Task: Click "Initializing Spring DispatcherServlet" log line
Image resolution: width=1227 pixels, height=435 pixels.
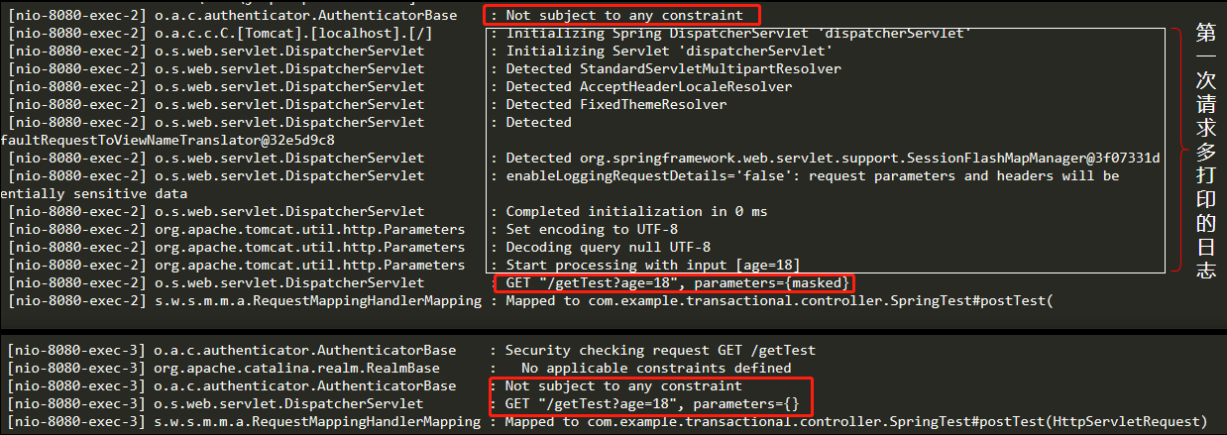Action: (x=737, y=34)
